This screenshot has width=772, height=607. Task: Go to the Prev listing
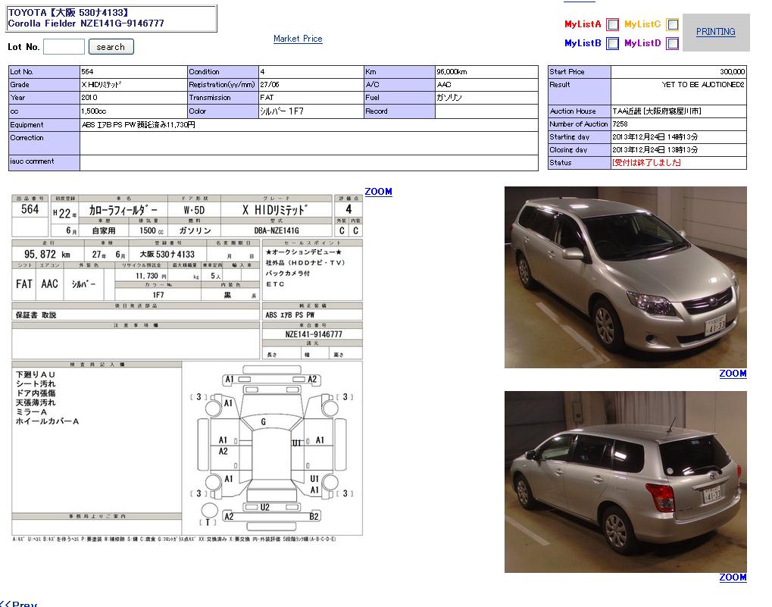tap(20, 603)
